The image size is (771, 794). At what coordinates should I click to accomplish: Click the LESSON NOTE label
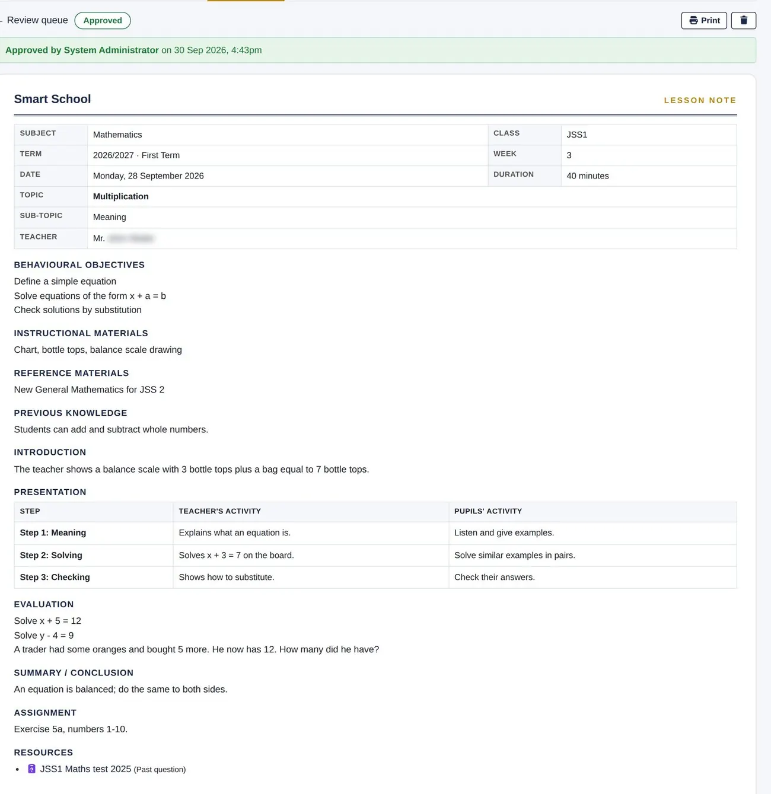(x=700, y=100)
